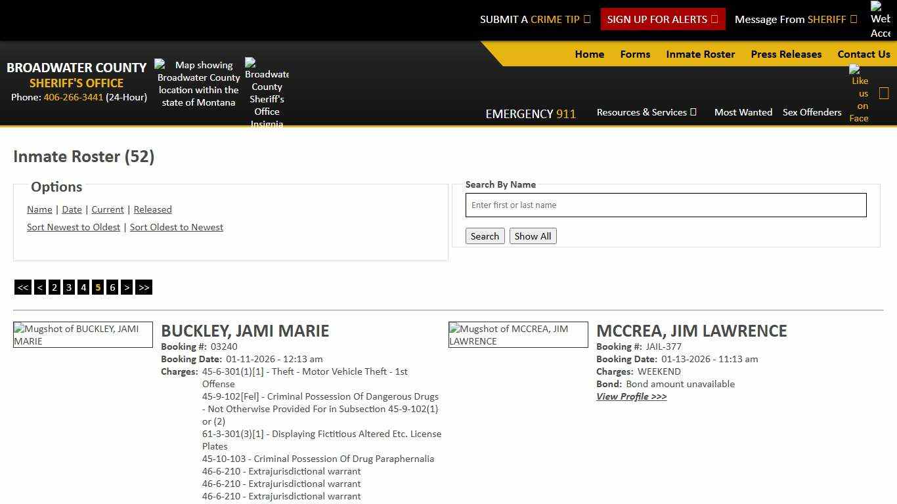Viewport: 897px width, 504px height.
Task: Click the Enter first or last name field
Action: tap(665, 205)
